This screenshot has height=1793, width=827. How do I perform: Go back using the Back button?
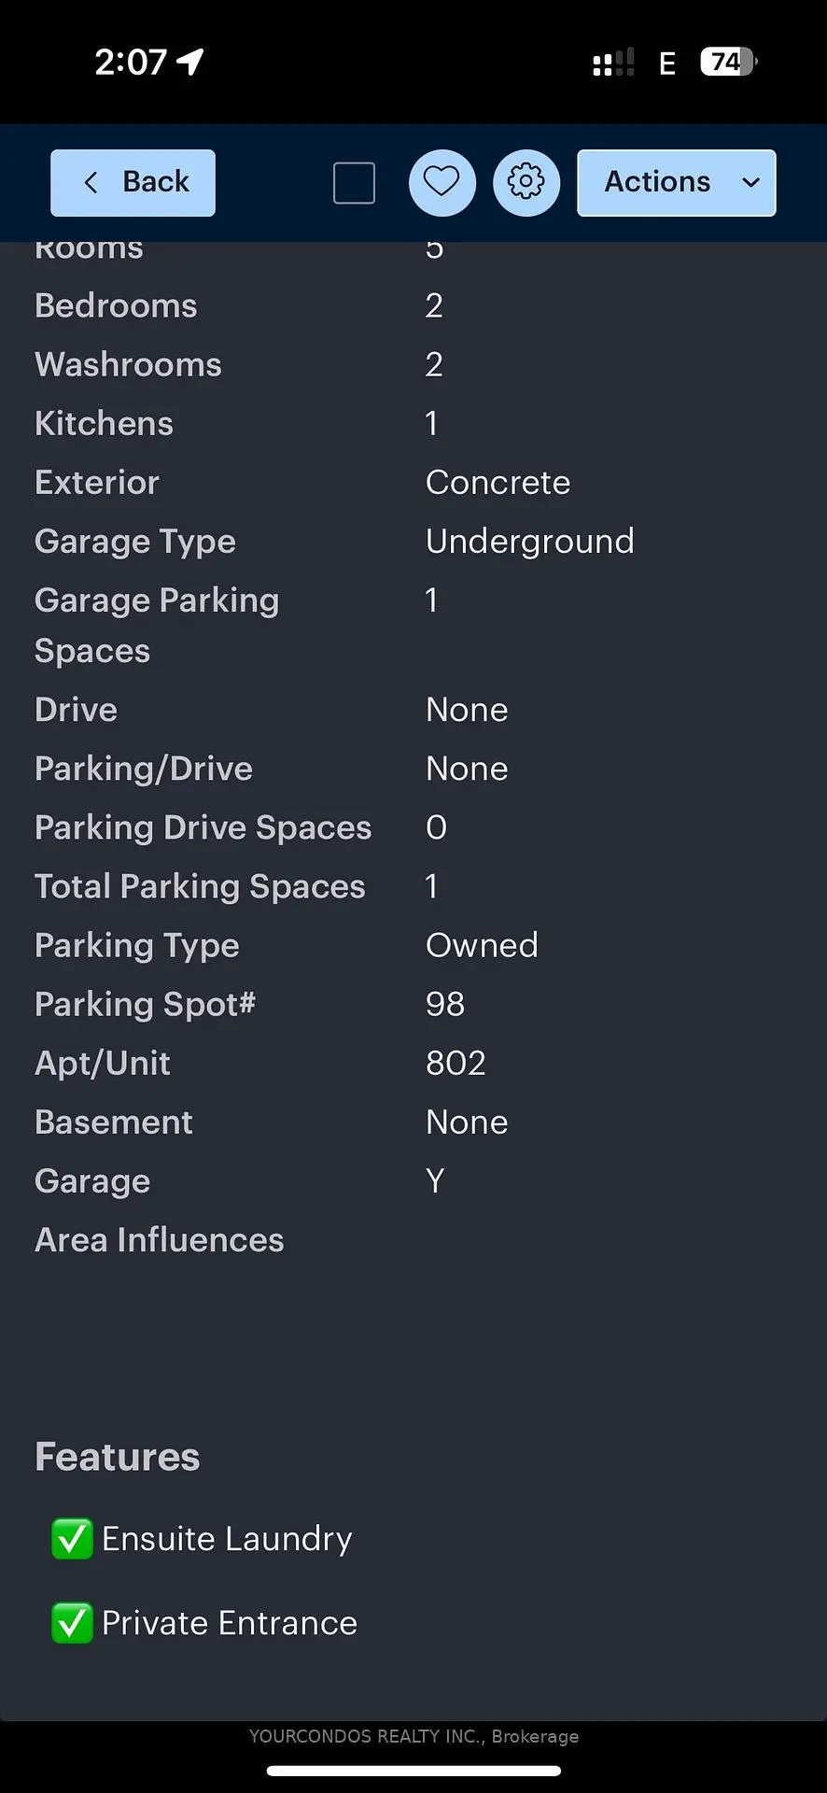click(133, 182)
